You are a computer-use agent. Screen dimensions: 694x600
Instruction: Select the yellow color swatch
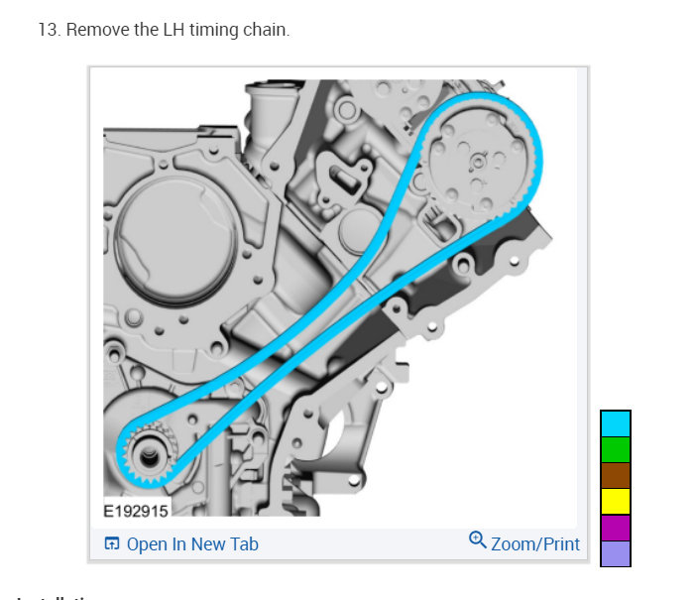(616, 501)
